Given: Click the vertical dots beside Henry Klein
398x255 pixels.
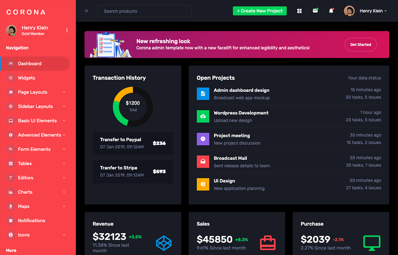Looking at the screenshot, I should [67, 31].
